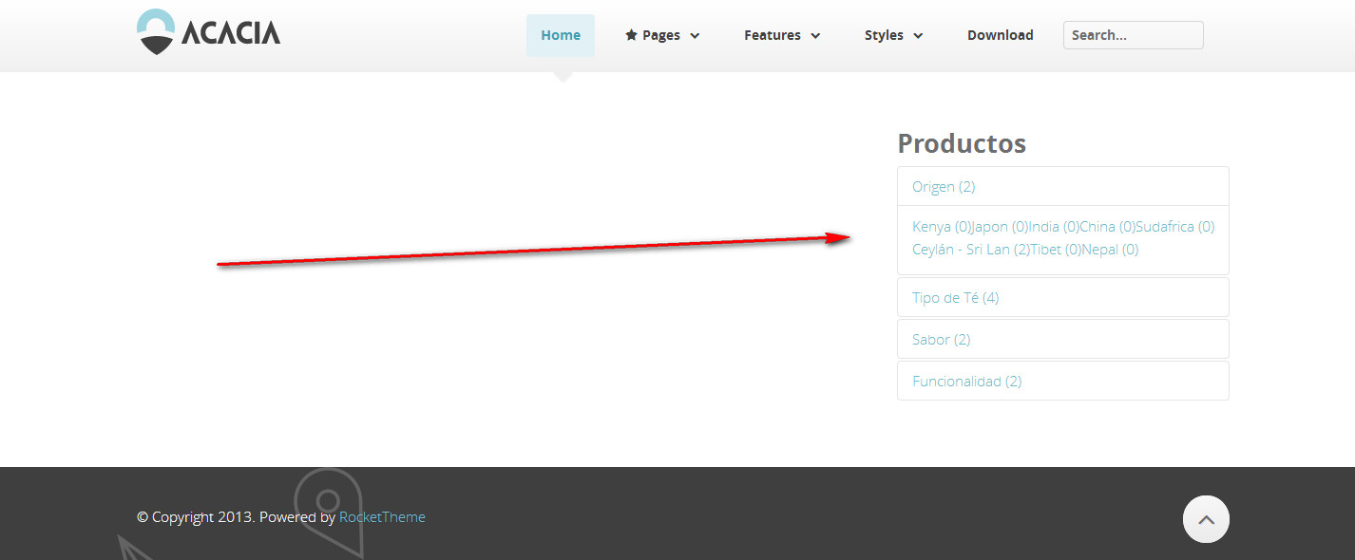Select Kenya (0) origin link
The width and height of the screenshot is (1355, 560).
tap(941, 227)
